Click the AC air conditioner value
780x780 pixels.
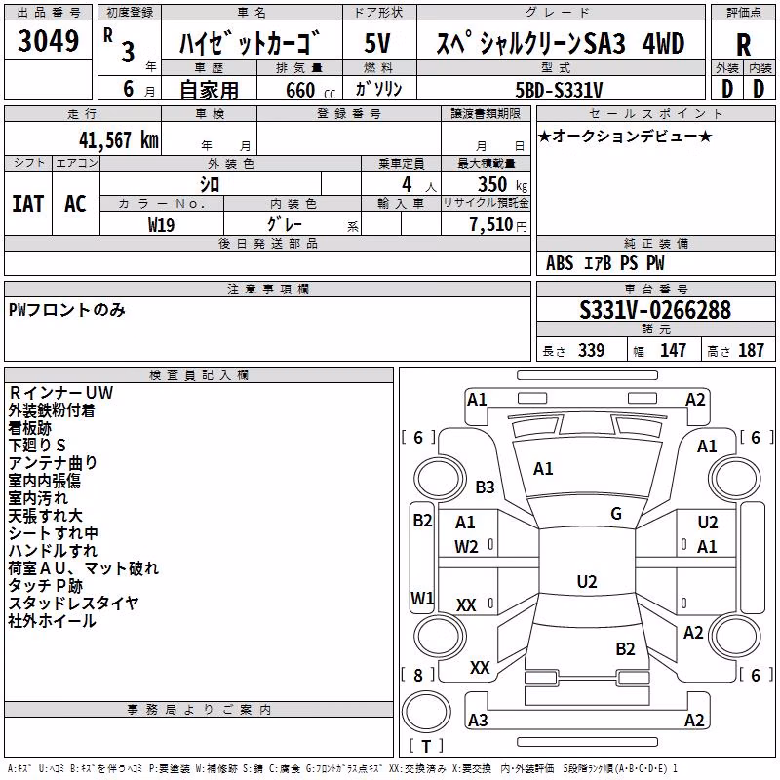point(76,204)
